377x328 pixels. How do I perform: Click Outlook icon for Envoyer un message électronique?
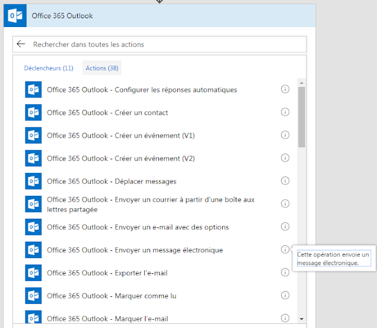tap(34, 250)
